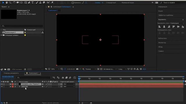
Task: Expand layer 1 properties triangle
Action: click(10, 84)
